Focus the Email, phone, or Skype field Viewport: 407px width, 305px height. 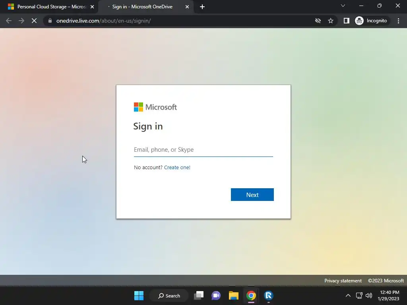203,150
